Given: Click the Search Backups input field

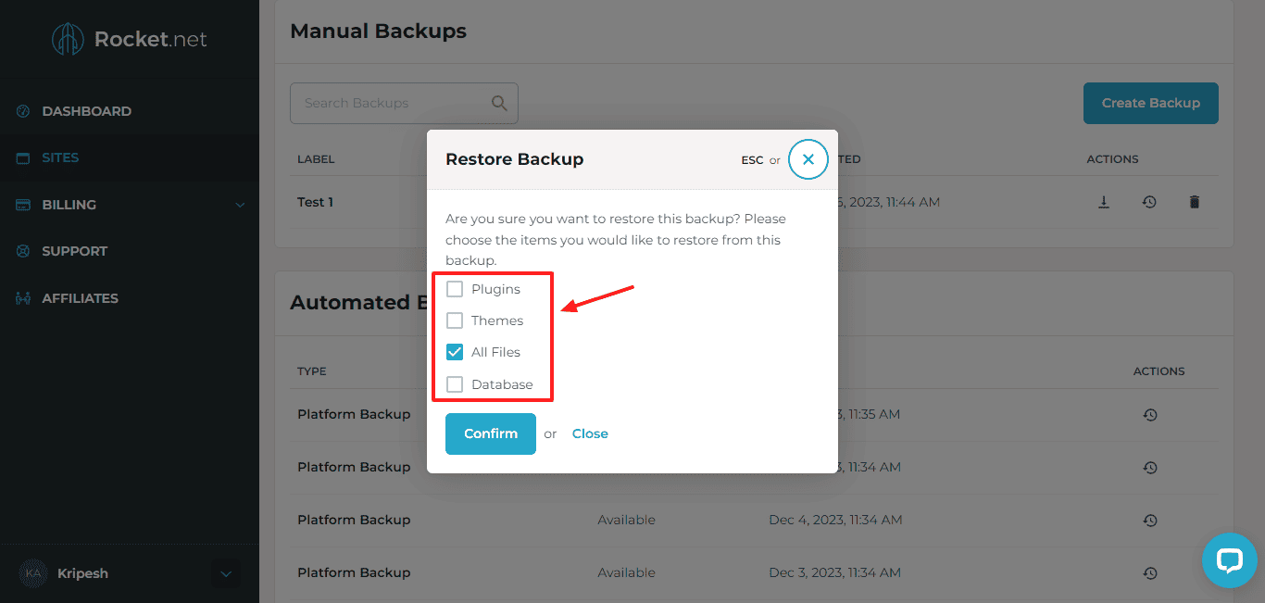Looking at the screenshot, I should pos(389,103).
